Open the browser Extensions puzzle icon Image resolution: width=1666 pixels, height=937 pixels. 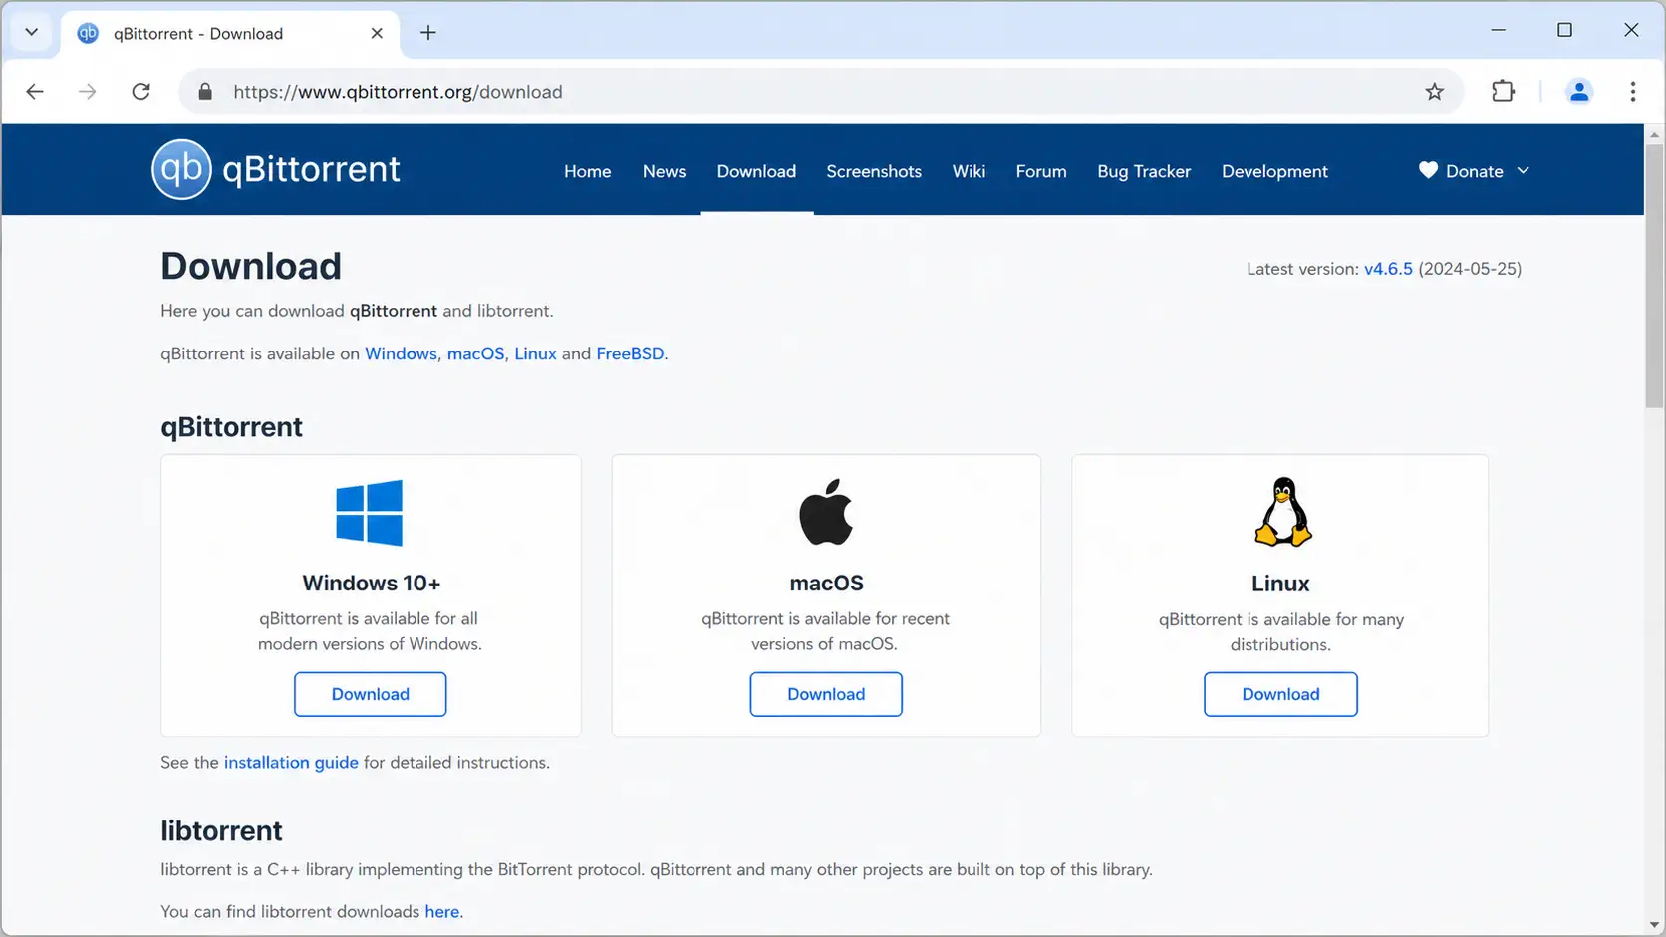click(x=1503, y=92)
